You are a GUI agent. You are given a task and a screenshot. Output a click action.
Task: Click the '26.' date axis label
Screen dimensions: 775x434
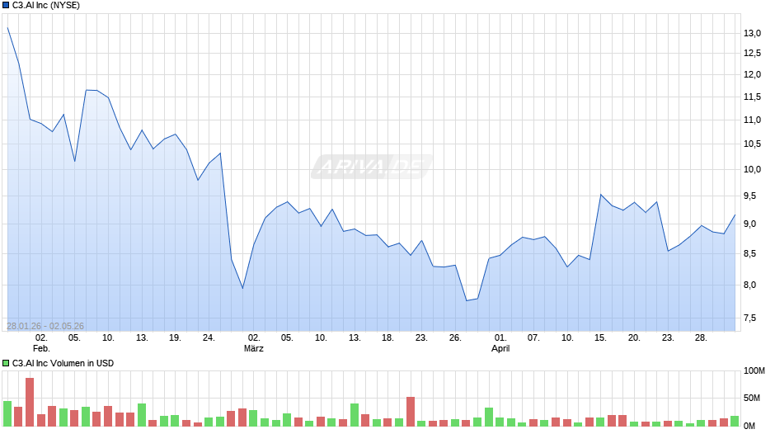pos(455,338)
